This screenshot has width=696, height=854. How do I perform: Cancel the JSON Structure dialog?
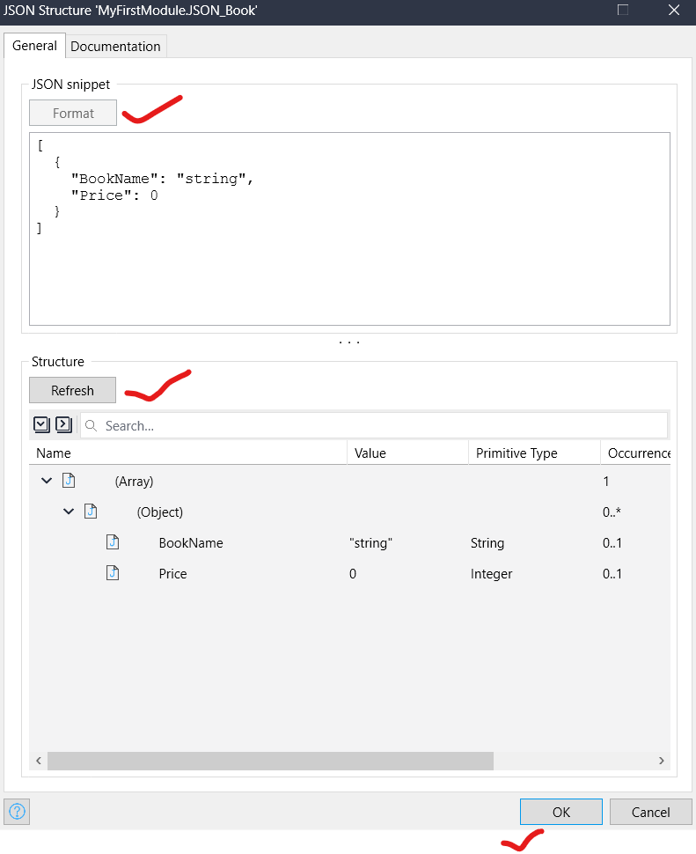650,812
